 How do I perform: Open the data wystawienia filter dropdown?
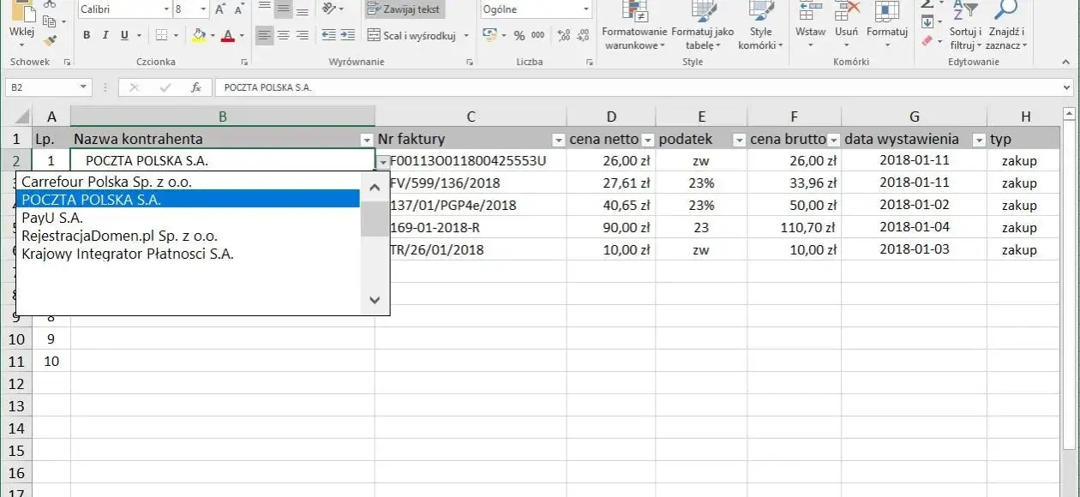(x=979, y=140)
